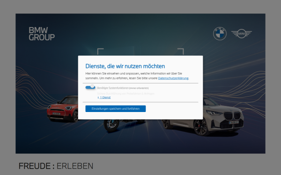Click the BMW roundel logo icon

coord(220,34)
